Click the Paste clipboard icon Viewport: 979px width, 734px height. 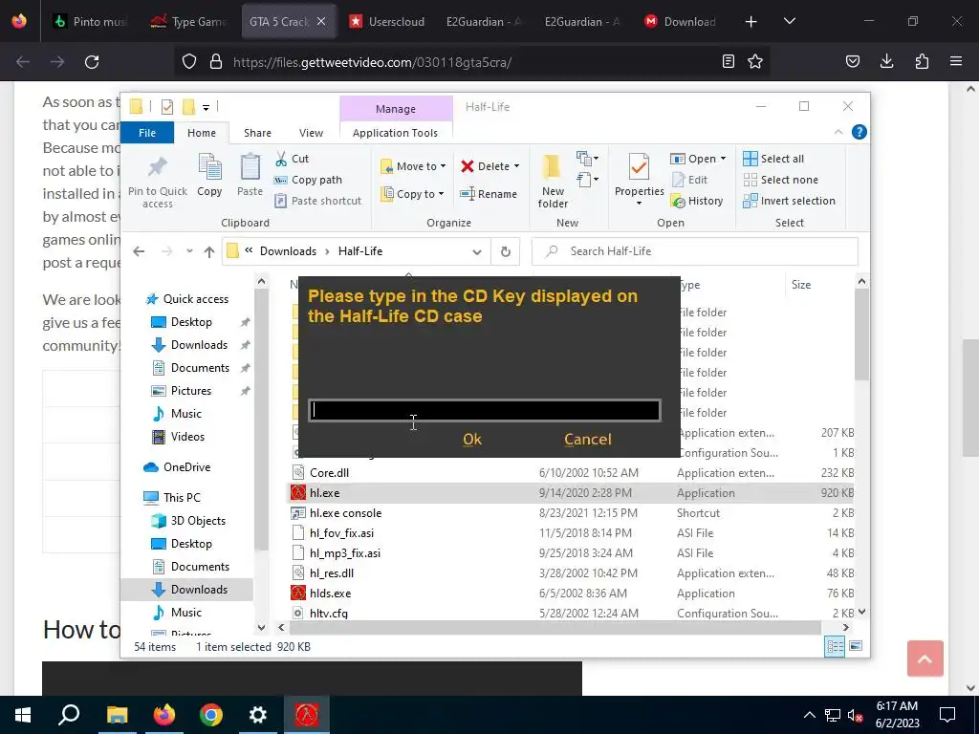(x=250, y=167)
